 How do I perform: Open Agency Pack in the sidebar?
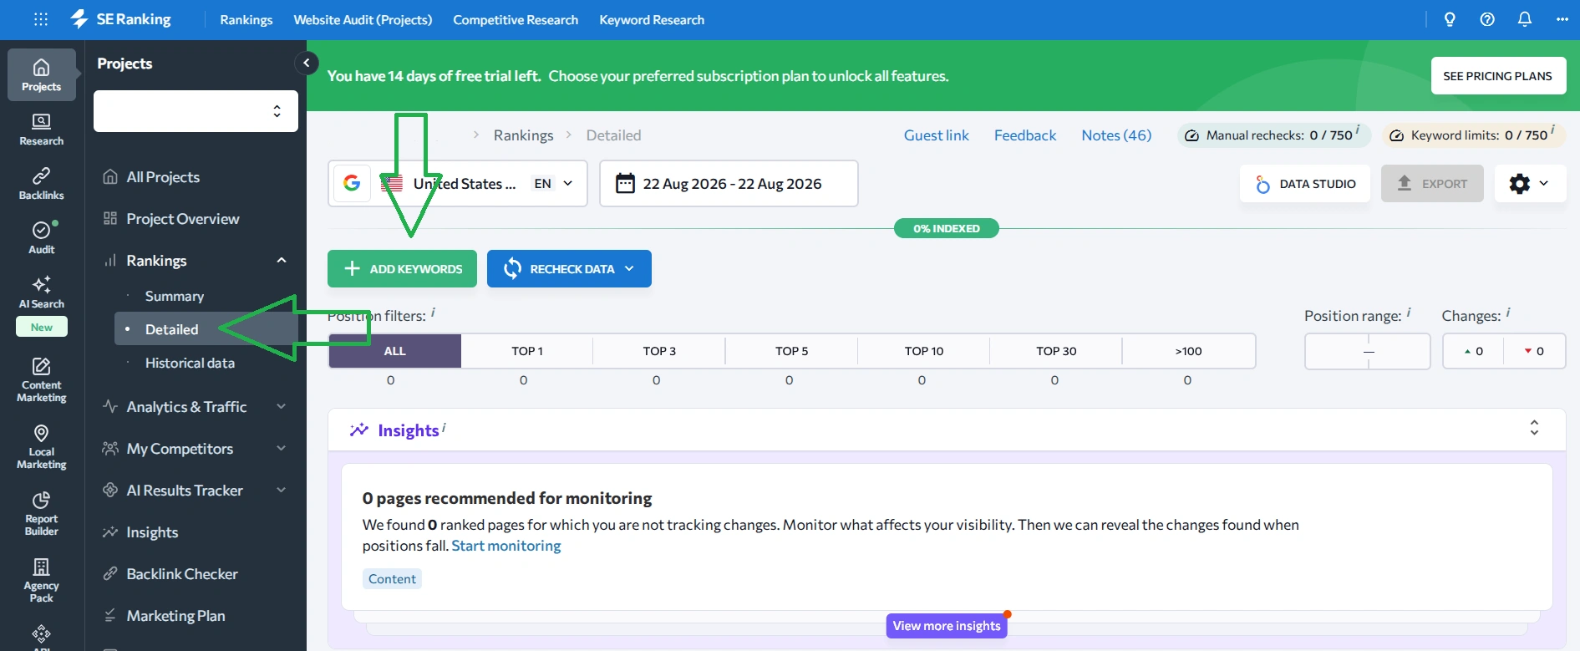tap(42, 581)
